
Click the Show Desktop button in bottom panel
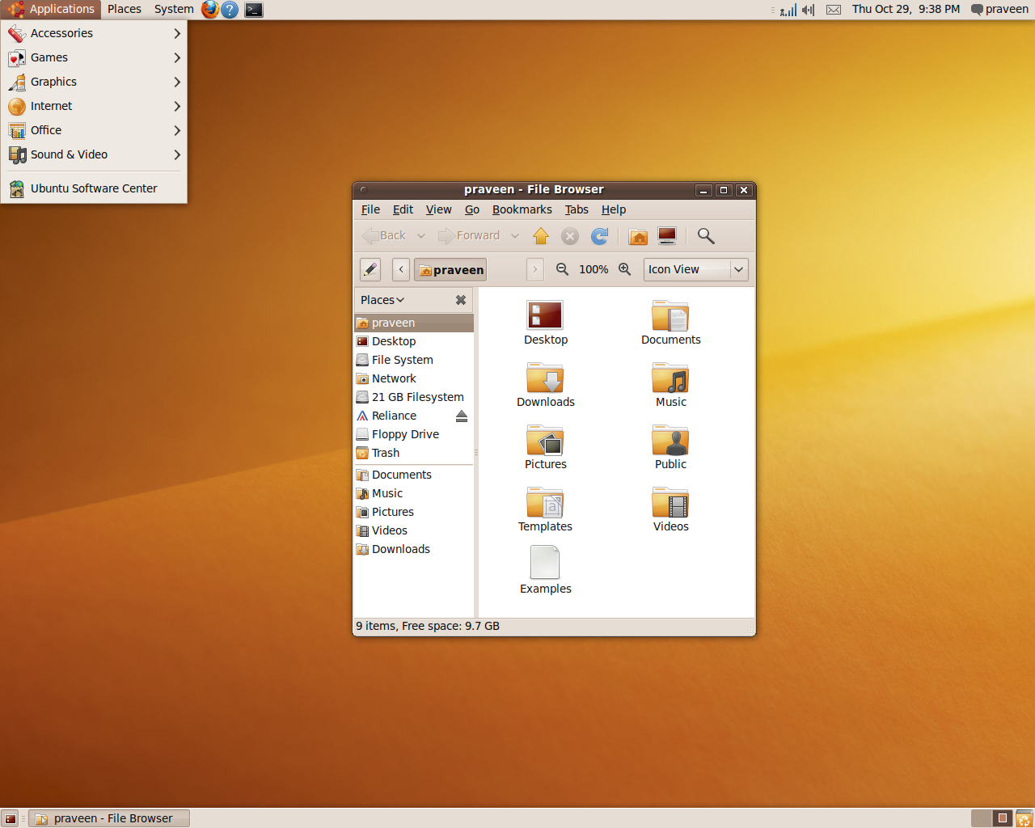(x=11, y=818)
